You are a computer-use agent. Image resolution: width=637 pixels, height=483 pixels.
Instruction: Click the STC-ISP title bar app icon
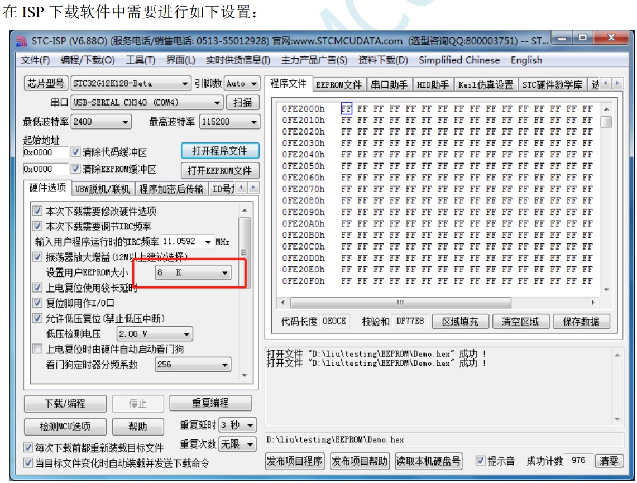[x=22, y=41]
